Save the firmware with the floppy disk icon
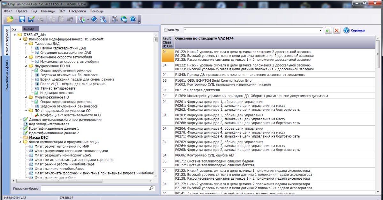The width and height of the screenshot is (383, 200). [22, 19]
